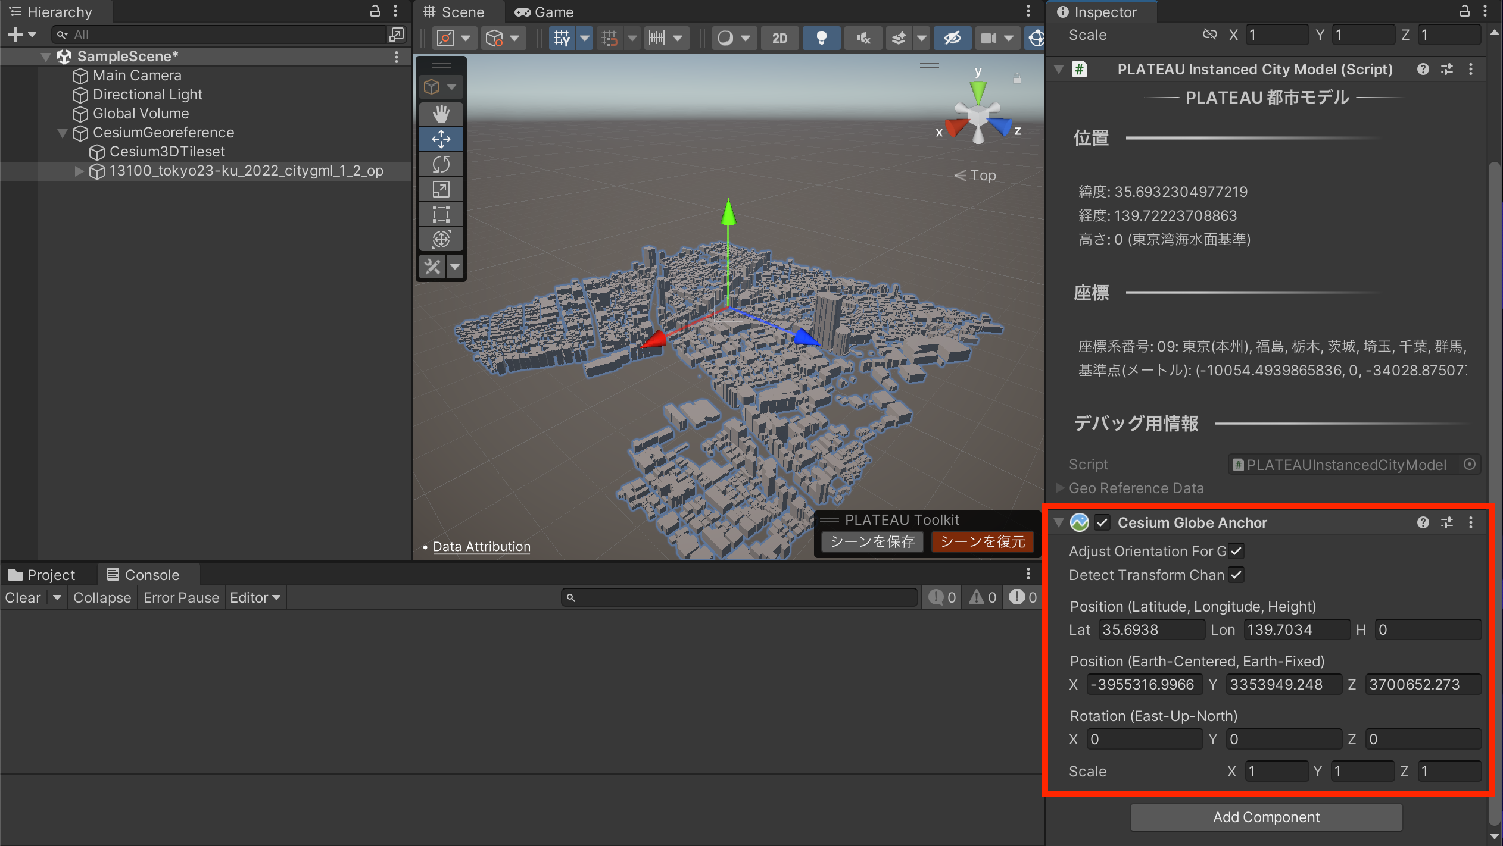Switch to the Game tab
Viewport: 1503px width, 846px height.
544,12
